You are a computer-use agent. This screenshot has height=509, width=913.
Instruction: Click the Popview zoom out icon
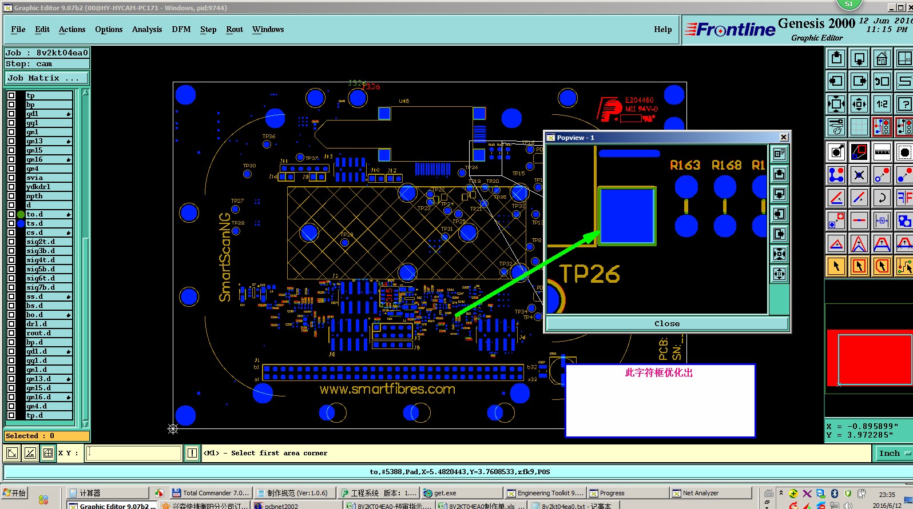(779, 274)
